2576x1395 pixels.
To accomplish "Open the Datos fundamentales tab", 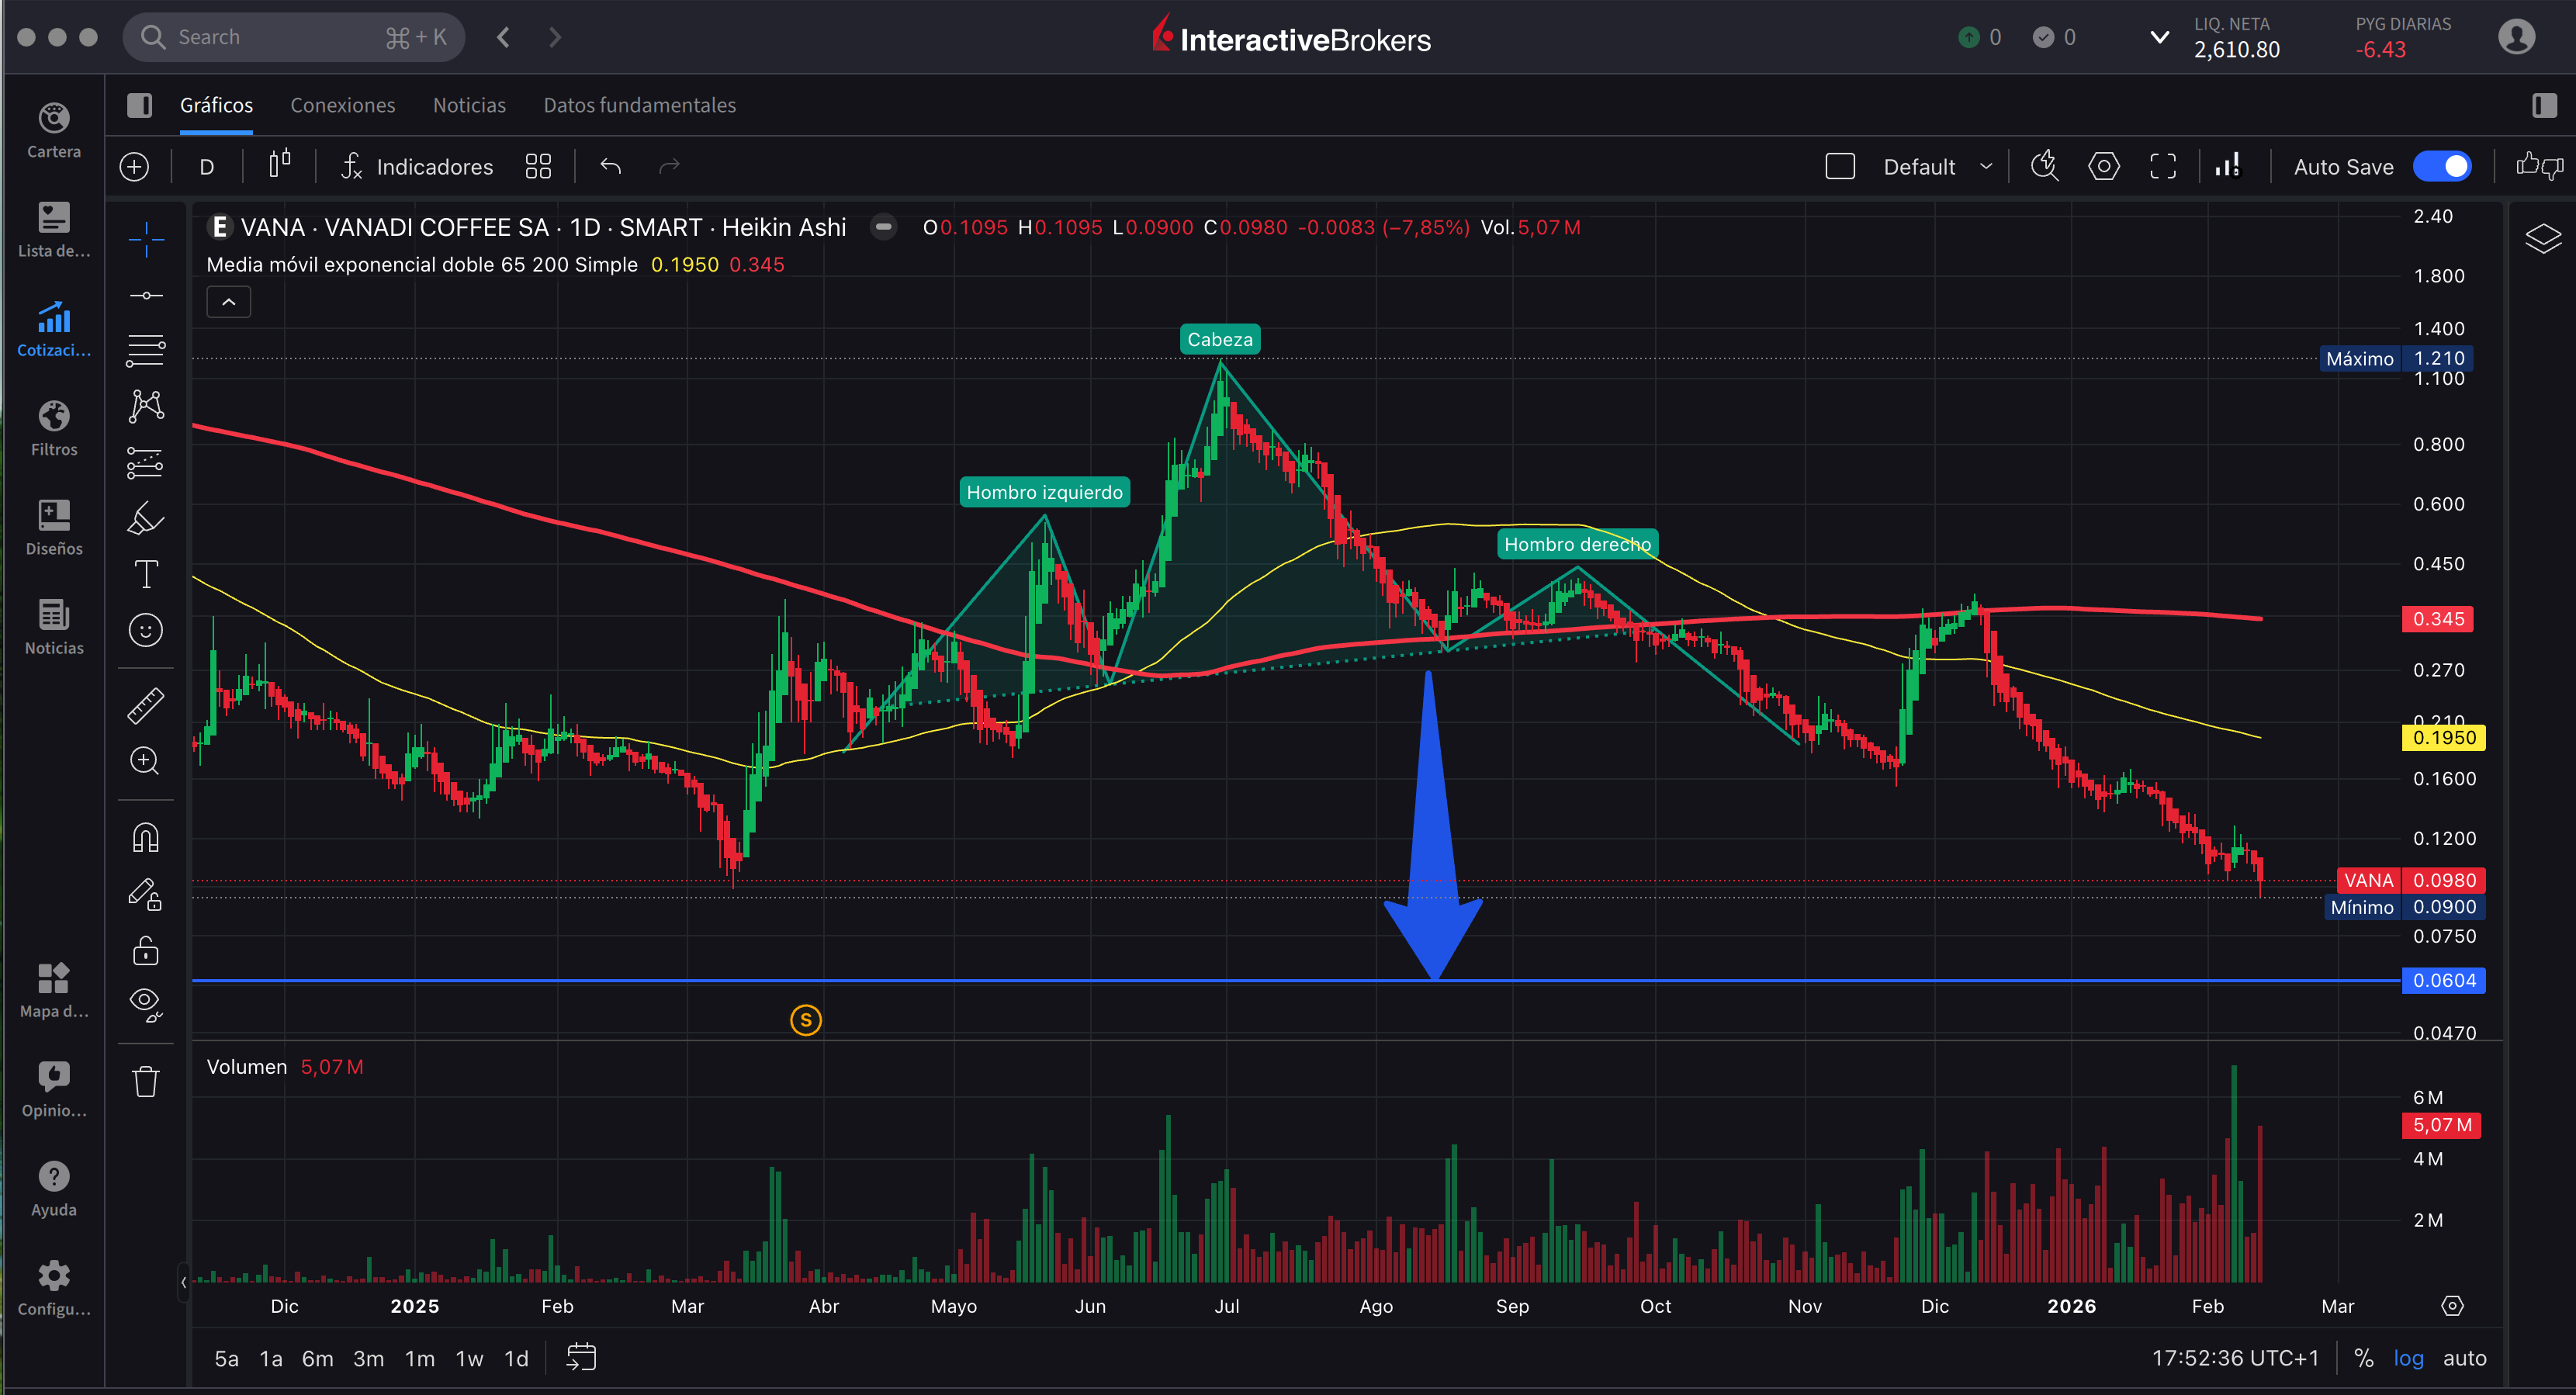I will tap(639, 105).
